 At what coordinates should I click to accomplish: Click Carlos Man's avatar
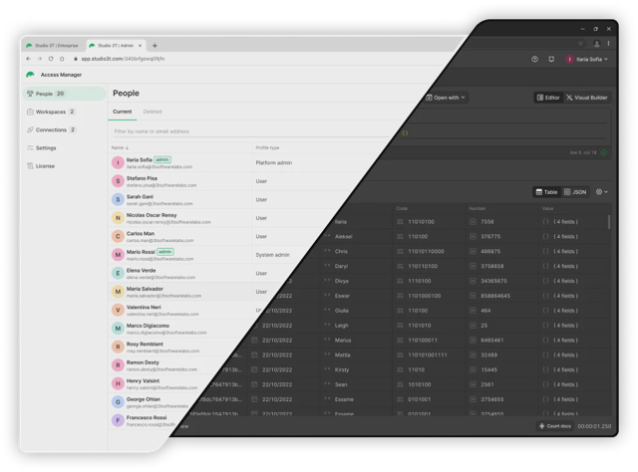[x=118, y=237]
